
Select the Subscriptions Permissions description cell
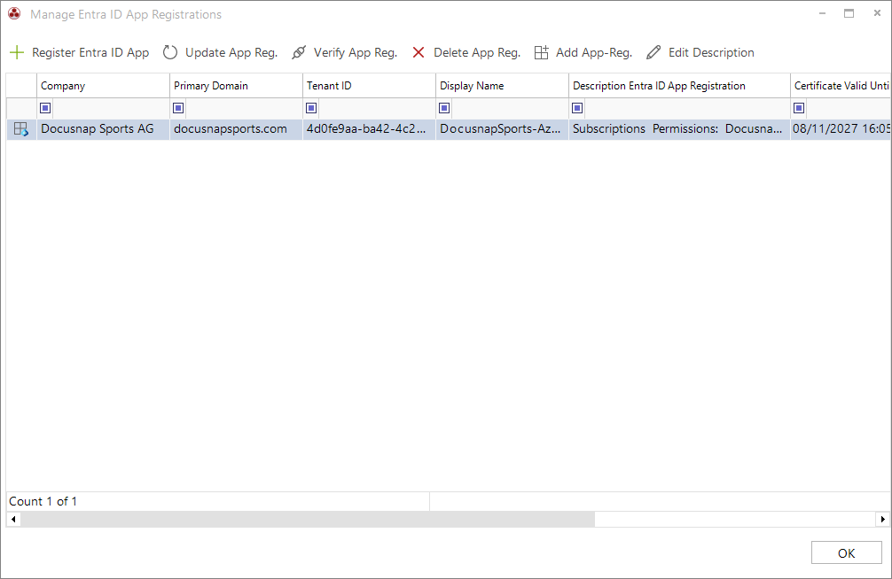click(679, 129)
